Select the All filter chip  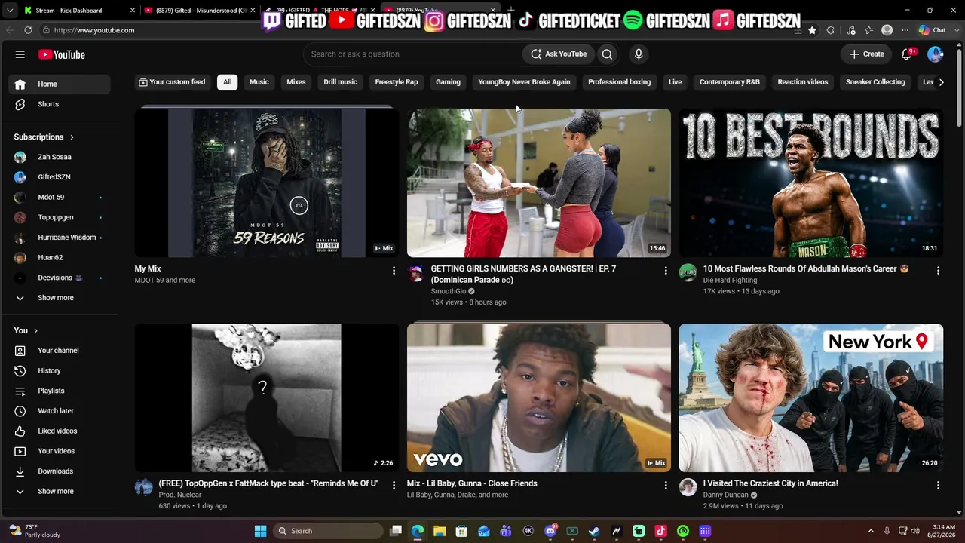pos(227,82)
